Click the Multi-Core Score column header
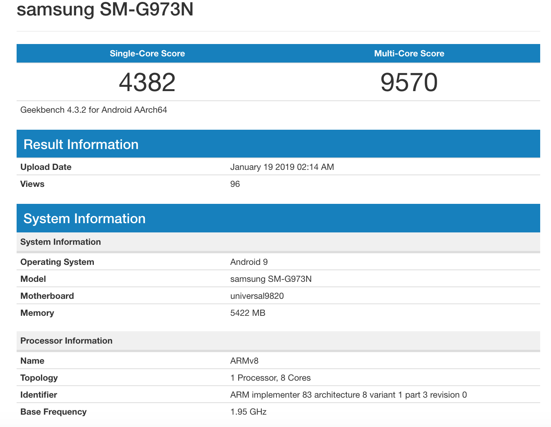This screenshot has width=551, height=427. tap(409, 54)
